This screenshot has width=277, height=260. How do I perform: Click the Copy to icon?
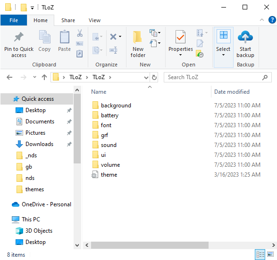[x=96, y=50]
